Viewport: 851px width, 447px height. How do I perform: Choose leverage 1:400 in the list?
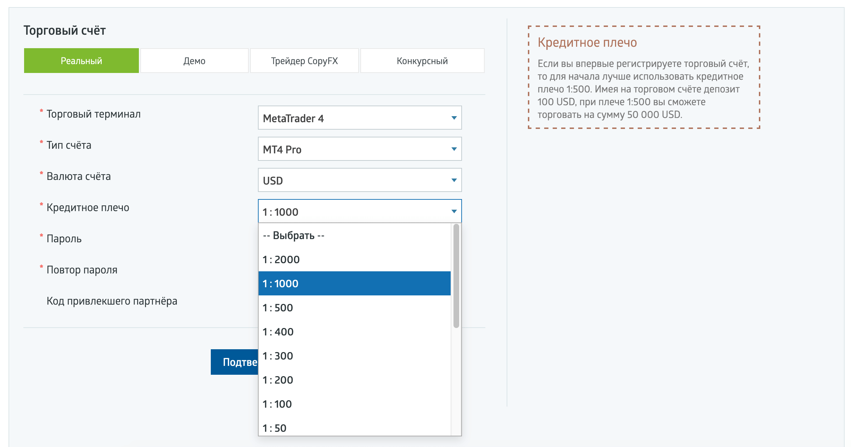point(354,332)
